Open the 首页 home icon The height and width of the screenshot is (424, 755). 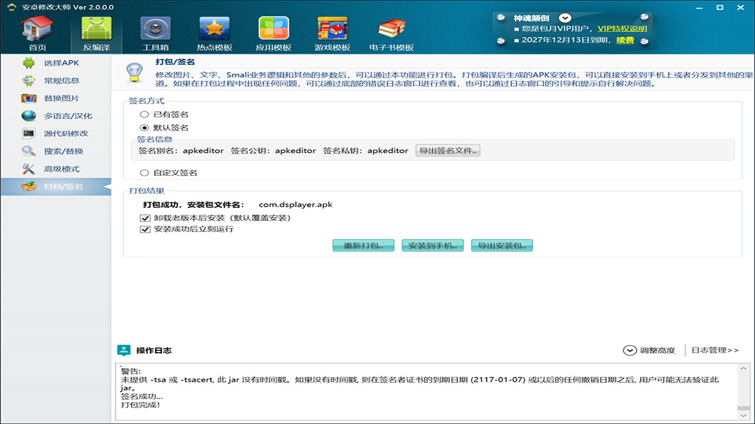tap(37, 28)
